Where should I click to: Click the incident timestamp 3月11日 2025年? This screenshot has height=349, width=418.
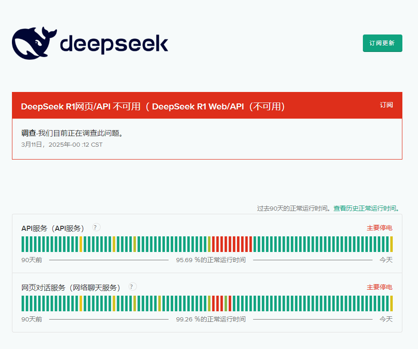pyautogui.click(x=62, y=144)
